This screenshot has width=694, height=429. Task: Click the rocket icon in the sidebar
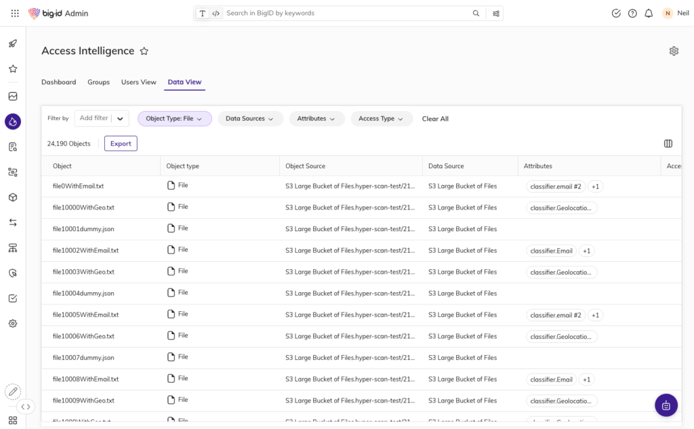coord(13,44)
